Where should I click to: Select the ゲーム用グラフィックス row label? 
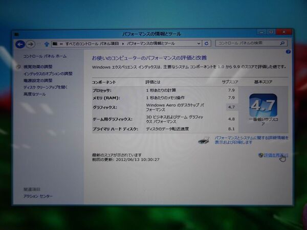(113, 119)
